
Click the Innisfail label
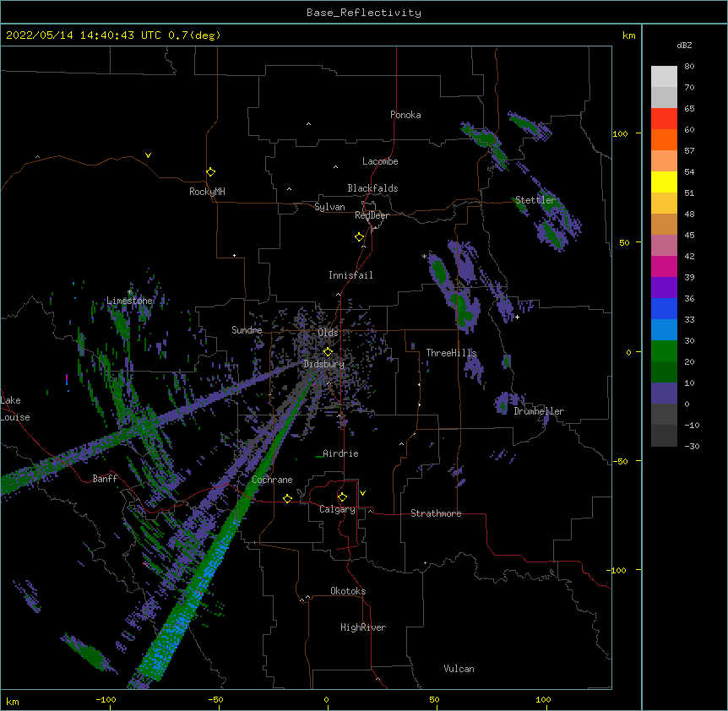(350, 275)
